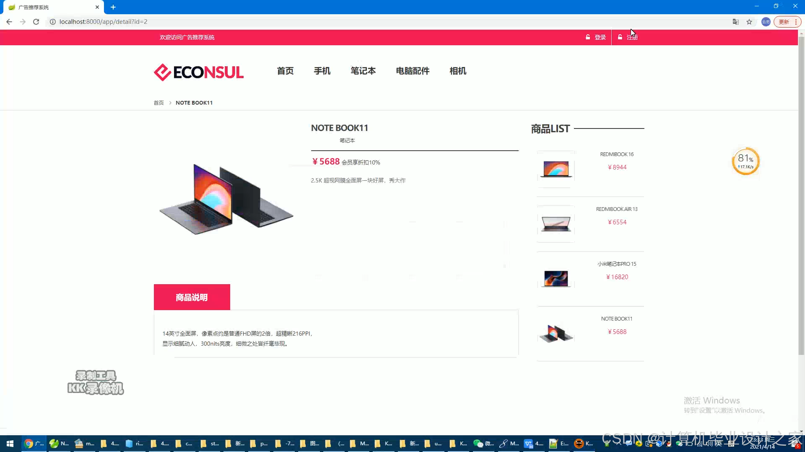Screen dimensions: 805x452
Task: Open the 'E...' notepad taskbar app
Action: [559, 444]
